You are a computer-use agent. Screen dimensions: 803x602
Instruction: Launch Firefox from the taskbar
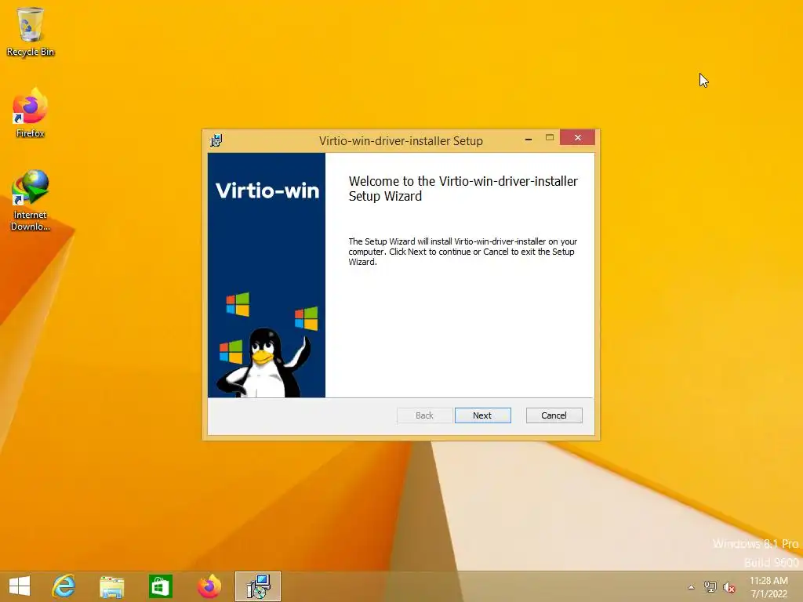coord(209,586)
